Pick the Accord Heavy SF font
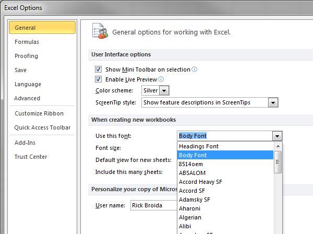Viewport: 313px width, 234px height. pyautogui.click(x=225, y=182)
